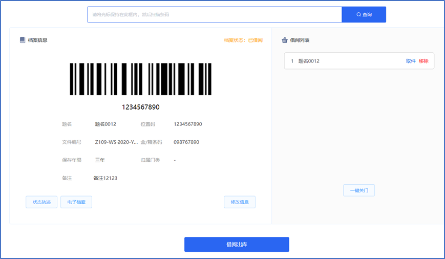This screenshot has width=445, height=259.
Task: Click the magnifier icon in 查询 button
Action: [x=358, y=14]
